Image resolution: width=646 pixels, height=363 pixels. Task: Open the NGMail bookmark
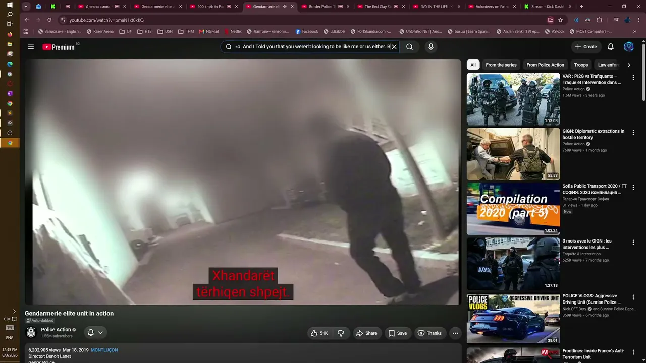tap(209, 31)
